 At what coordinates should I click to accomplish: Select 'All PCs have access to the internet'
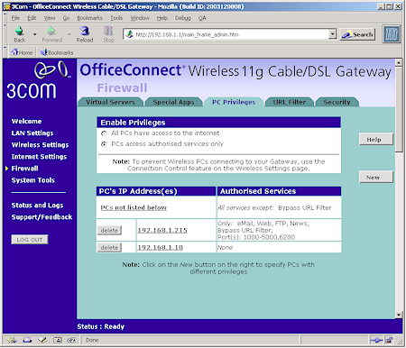104,133
